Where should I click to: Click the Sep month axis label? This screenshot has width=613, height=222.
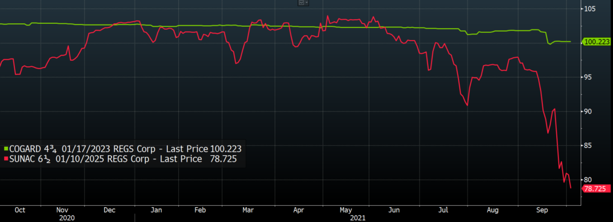pos(542,210)
